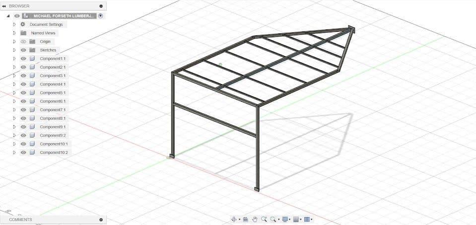Open Orbit tool dropdown arrow
476x225 pixels.
[x=240, y=220]
